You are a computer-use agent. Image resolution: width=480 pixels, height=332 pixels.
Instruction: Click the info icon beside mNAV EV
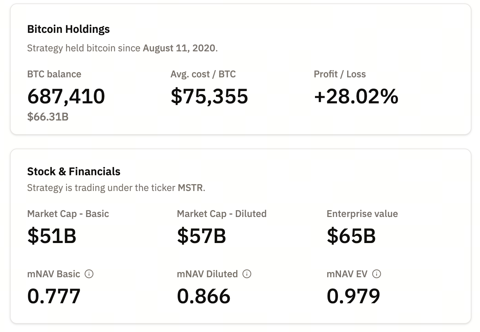[x=377, y=274]
